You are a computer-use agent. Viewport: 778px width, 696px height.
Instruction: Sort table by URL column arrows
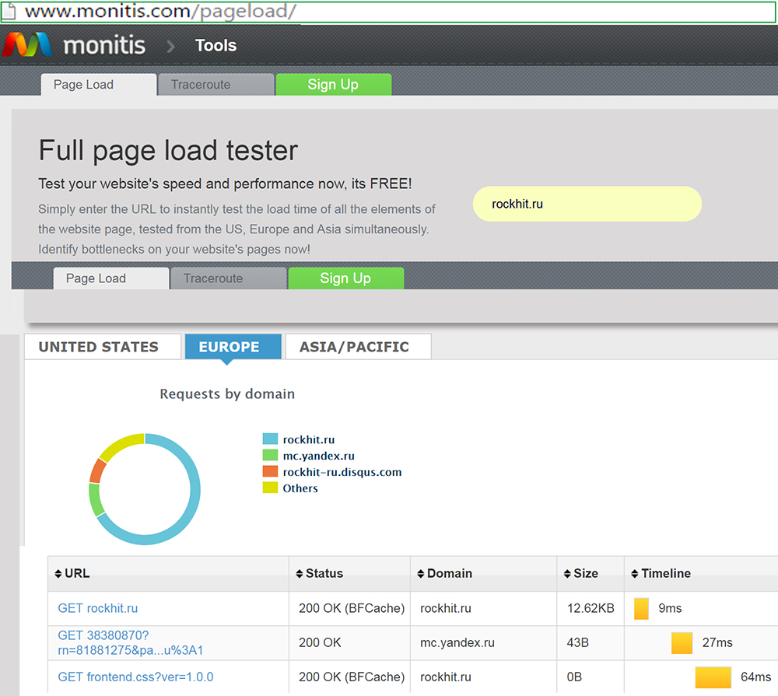(x=58, y=574)
